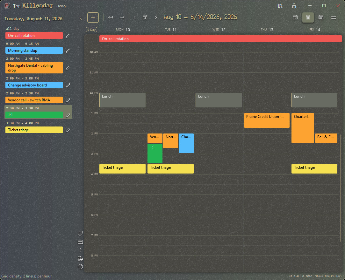The height and width of the screenshot is (280, 345).
Task: Open Friday's Lunch event
Action: (314, 100)
